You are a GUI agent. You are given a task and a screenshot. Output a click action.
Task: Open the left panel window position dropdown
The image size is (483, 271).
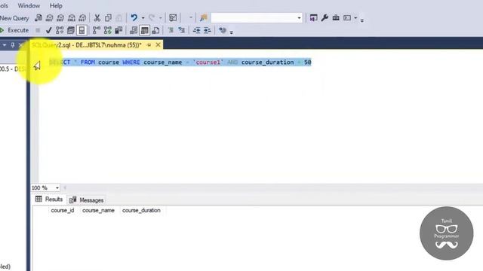click(x=5, y=45)
